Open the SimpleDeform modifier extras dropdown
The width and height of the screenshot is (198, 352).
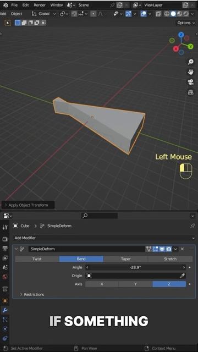(x=175, y=249)
